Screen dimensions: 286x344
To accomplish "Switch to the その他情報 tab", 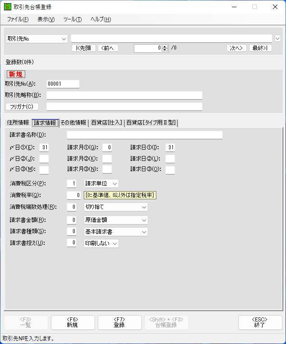I will [73, 123].
